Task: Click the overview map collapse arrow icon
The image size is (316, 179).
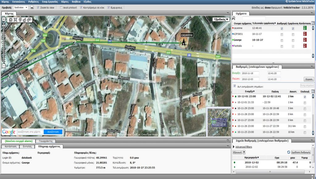Action: 139,121
